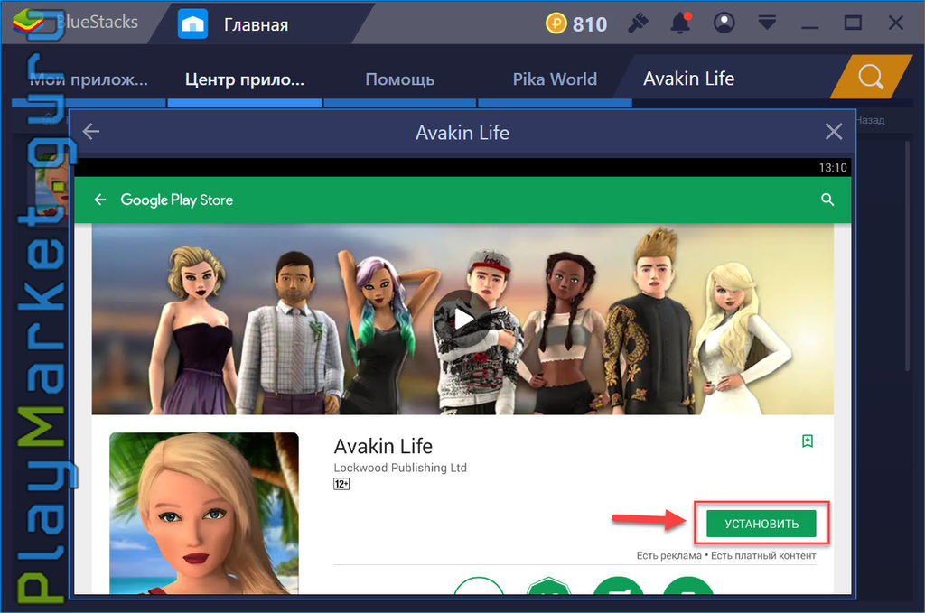This screenshot has height=613, width=925.
Task: Switch to Центр приложений tab
Action: point(245,79)
